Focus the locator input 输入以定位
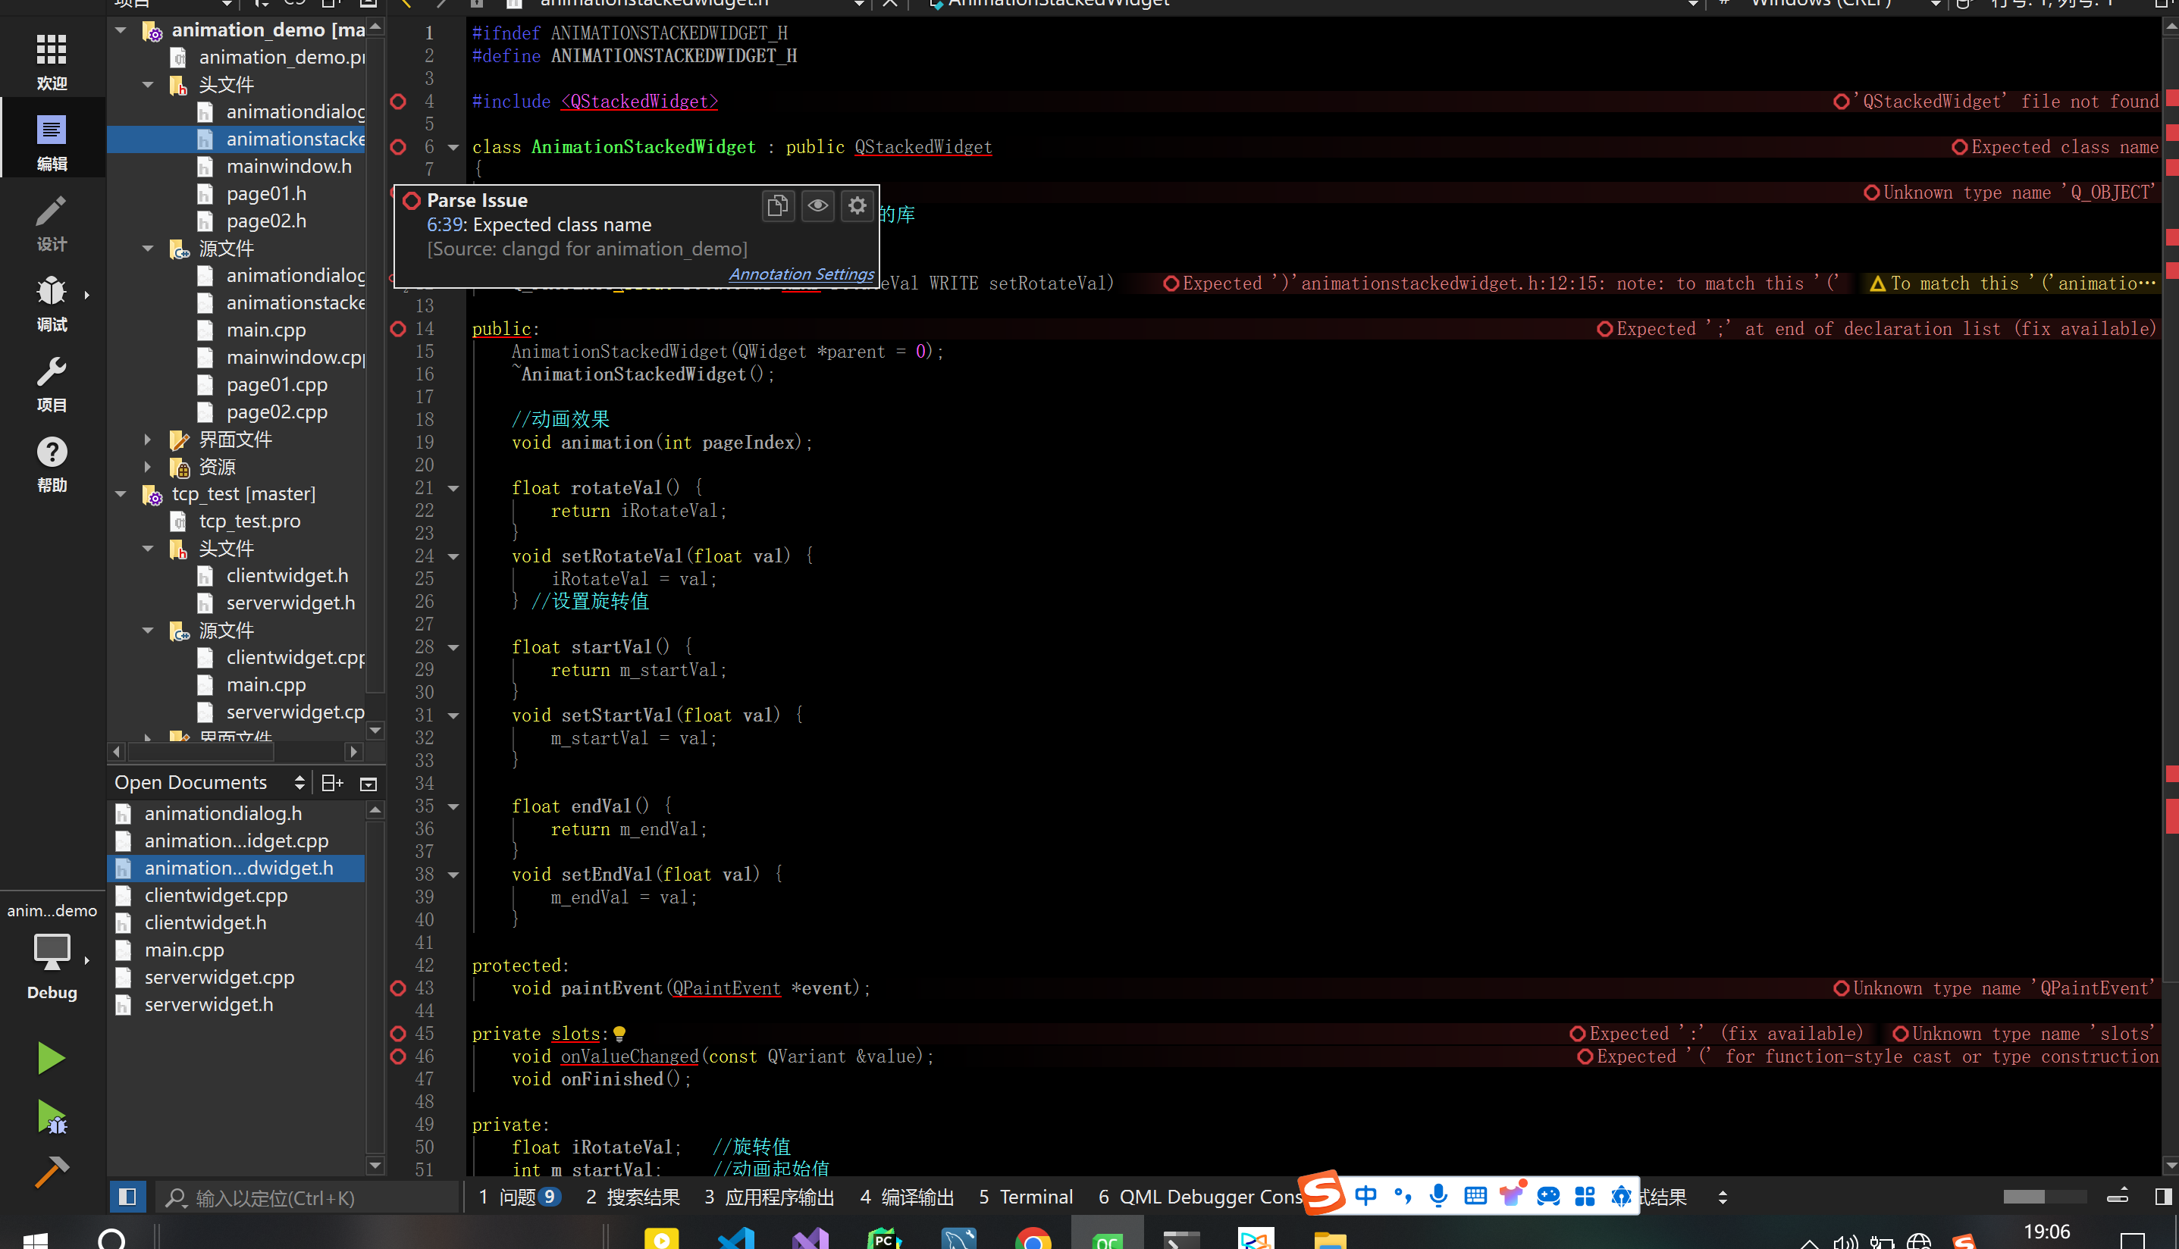Viewport: 2179px width, 1249px height. [309, 1197]
